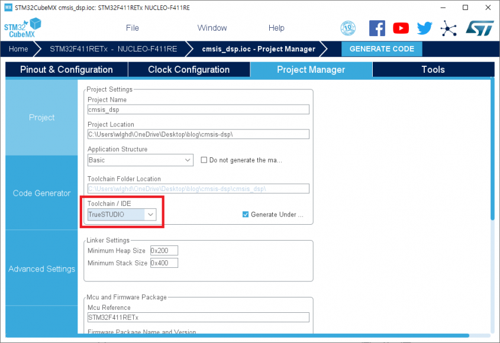Edit the Minimum Heap Size field
The width and height of the screenshot is (500, 343).
click(x=164, y=251)
